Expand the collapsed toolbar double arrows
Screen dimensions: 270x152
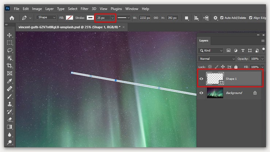click(x=6, y=25)
